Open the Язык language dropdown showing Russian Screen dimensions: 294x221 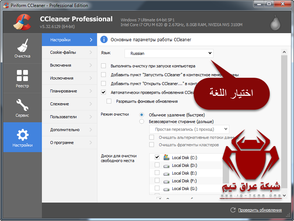pyautogui.click(x=169, y=53)
